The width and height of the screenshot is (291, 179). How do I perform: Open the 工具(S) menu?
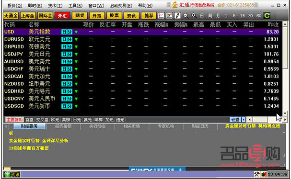pyautogui.click(x=75, y=6)
